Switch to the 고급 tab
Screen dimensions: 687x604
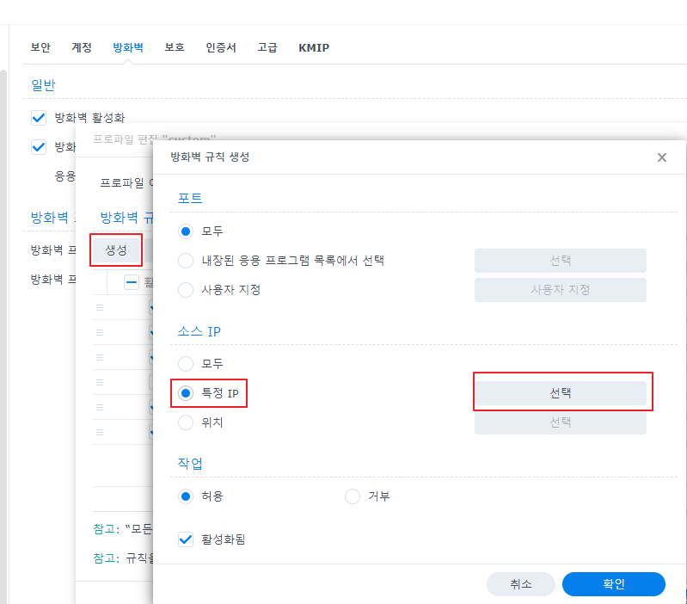coord(267,47)
